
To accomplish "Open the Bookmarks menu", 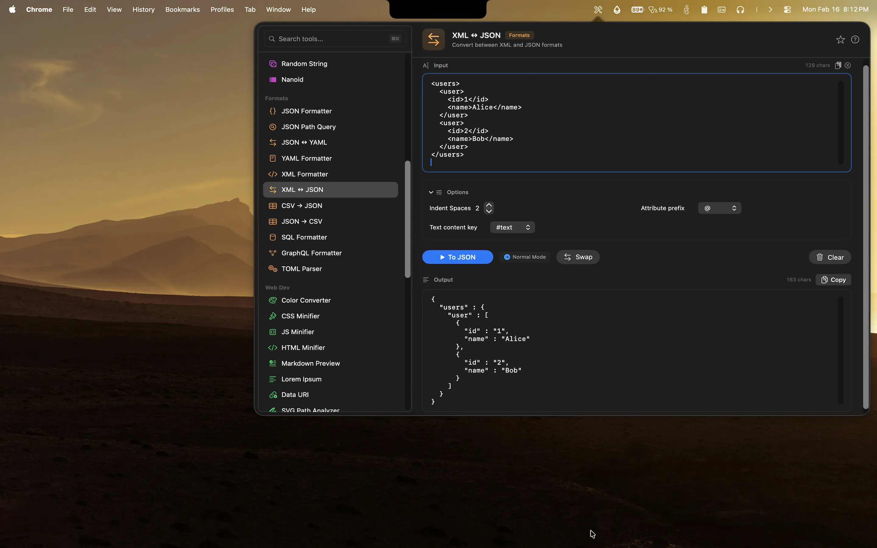I will (x=183, y=9).
